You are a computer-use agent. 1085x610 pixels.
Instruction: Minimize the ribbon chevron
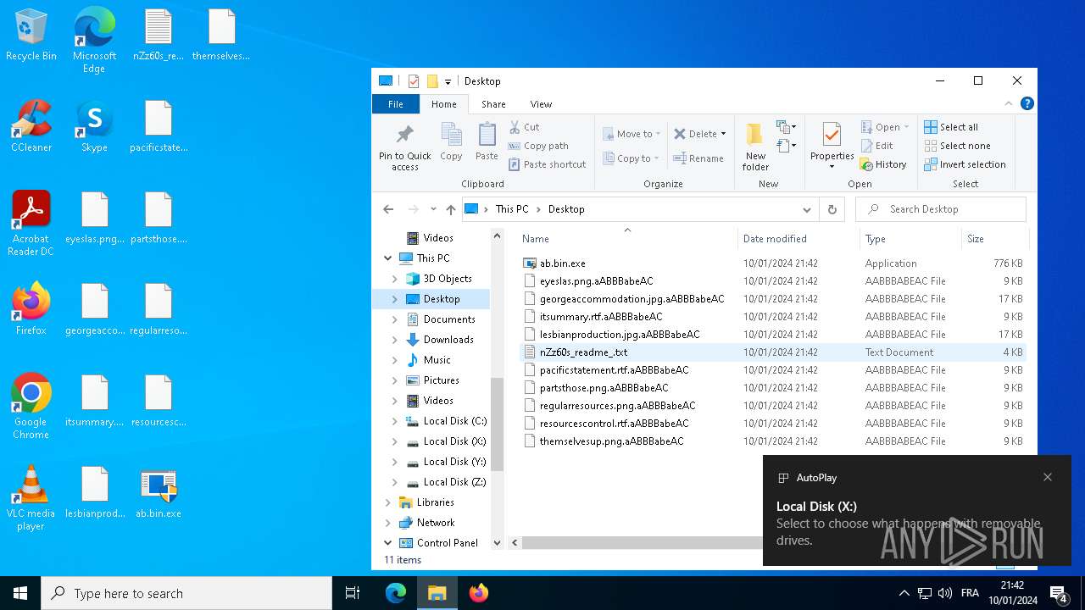[1009, 104]
